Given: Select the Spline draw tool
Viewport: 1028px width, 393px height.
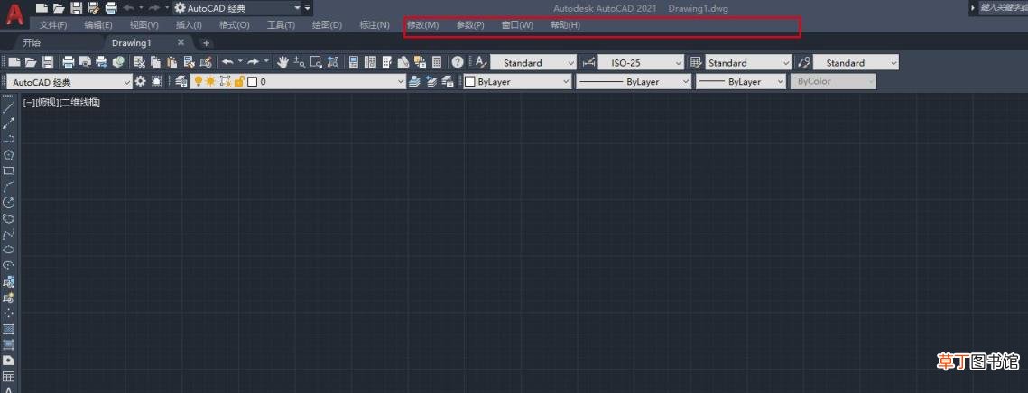Looking at the screenshot, I should pos(8,233).
